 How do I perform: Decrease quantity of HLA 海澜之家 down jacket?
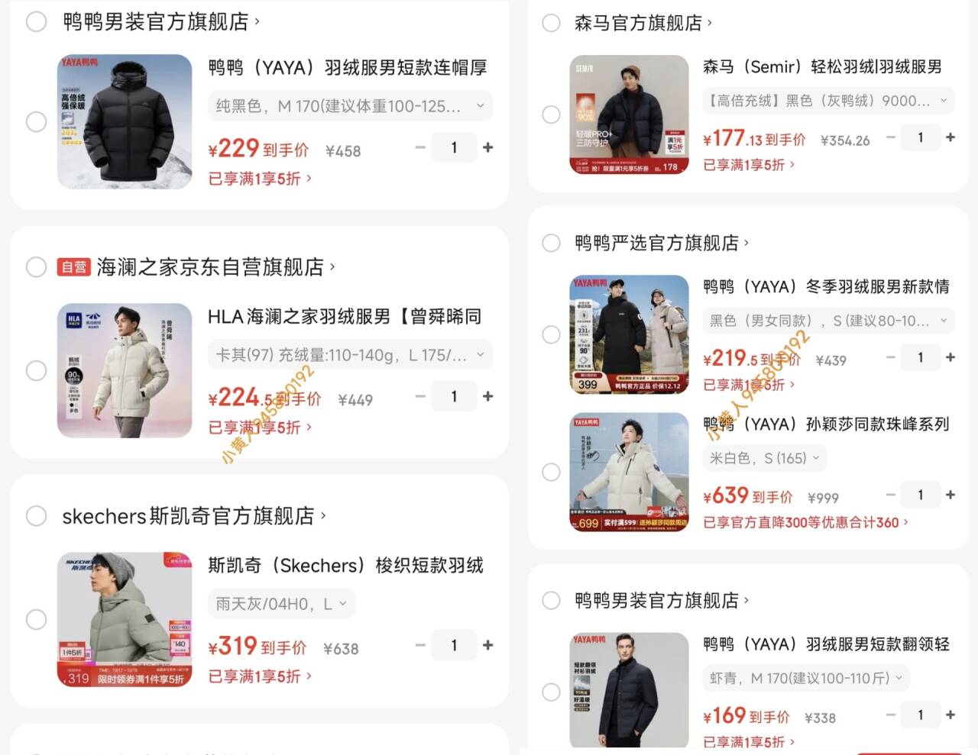point(420,396)
